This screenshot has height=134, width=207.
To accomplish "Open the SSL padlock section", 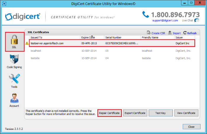I will pos(15,42).
